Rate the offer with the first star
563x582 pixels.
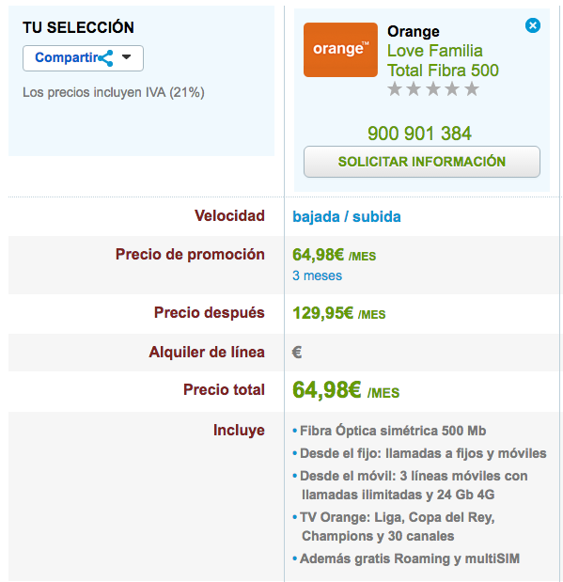pyautogui.click(x=395, y=89)
